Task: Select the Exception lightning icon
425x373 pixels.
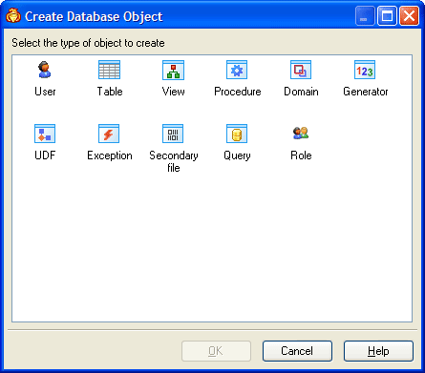Action: pyautogui.click(x=109, y=134)
